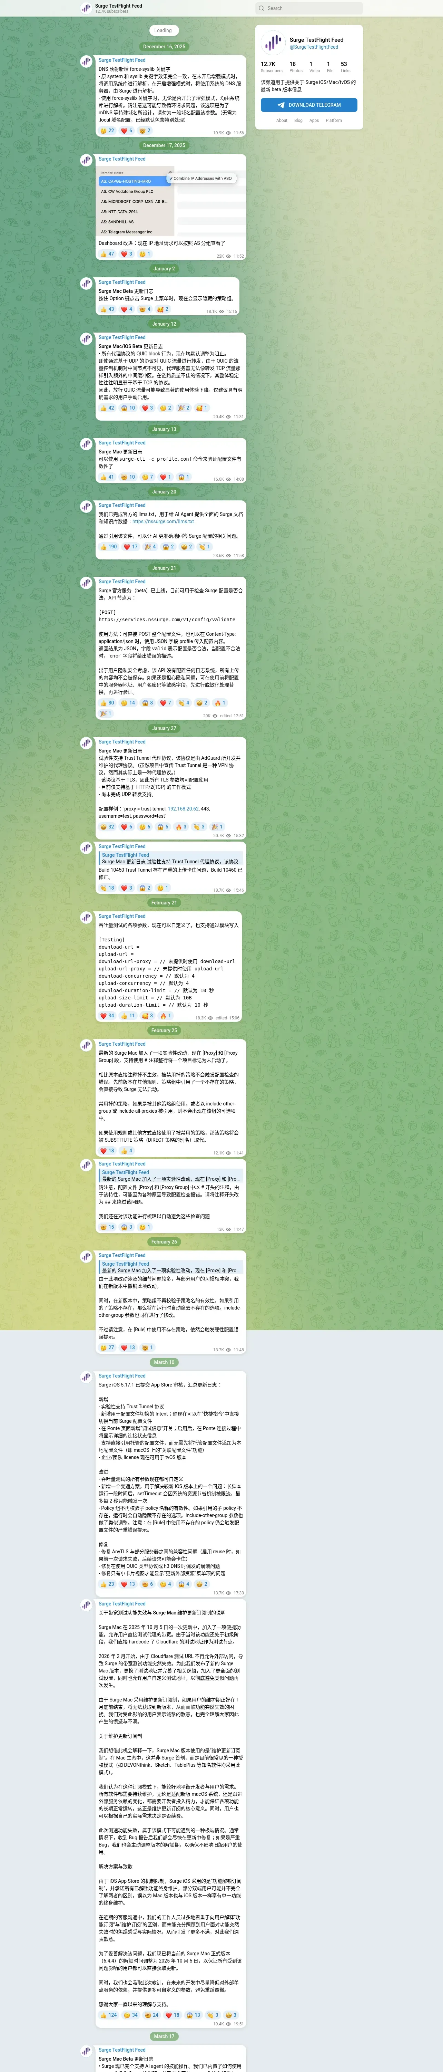
Task: Toggle thumbs-up 43 reaction on January 2 post
Action: tap(107, 309)
